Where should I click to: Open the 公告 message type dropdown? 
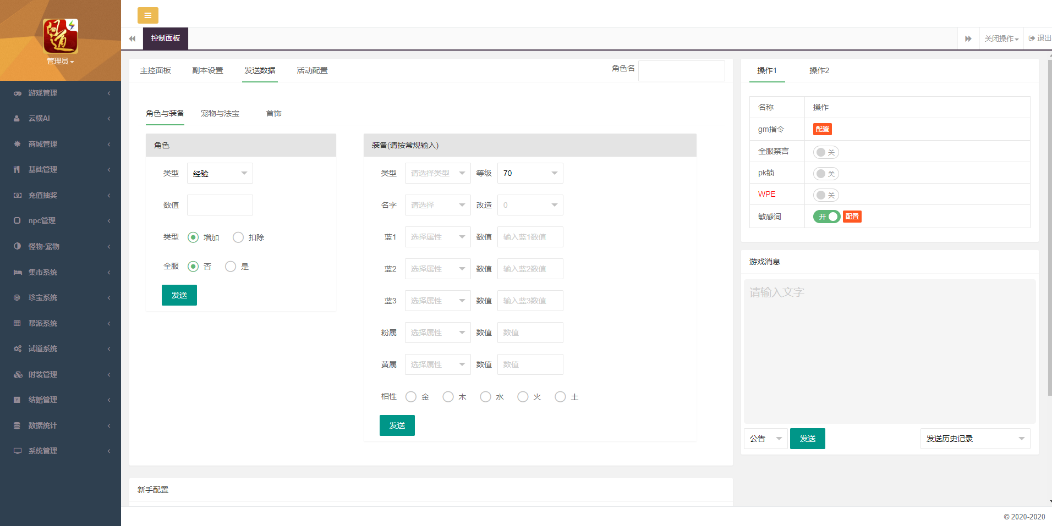coord(765,438)
